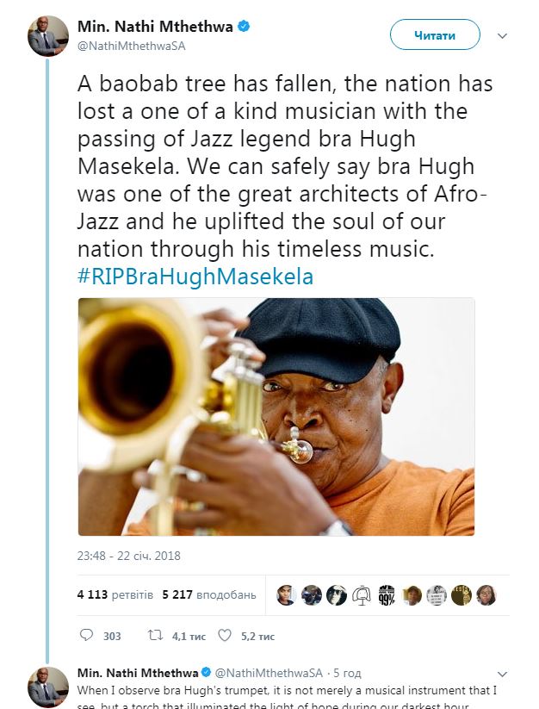539x709 pixels.
Task: Click the reply speech bubble icon
Action: tap(86, 636)
